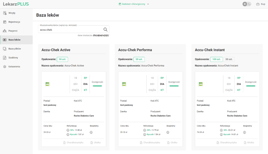
Task: Select Baza leków sidebar item
Action: tap(16, 40)
